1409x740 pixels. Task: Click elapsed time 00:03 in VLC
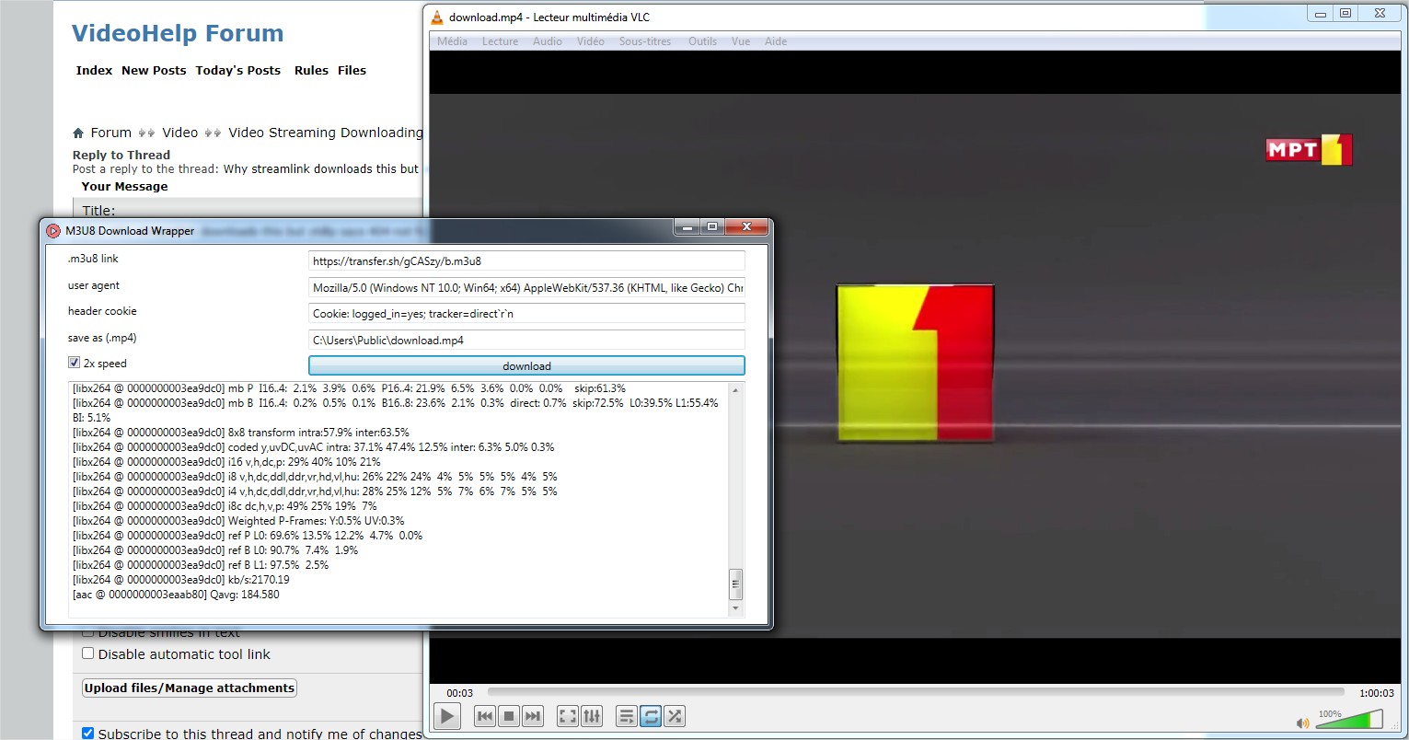click(x=460, y=693)
